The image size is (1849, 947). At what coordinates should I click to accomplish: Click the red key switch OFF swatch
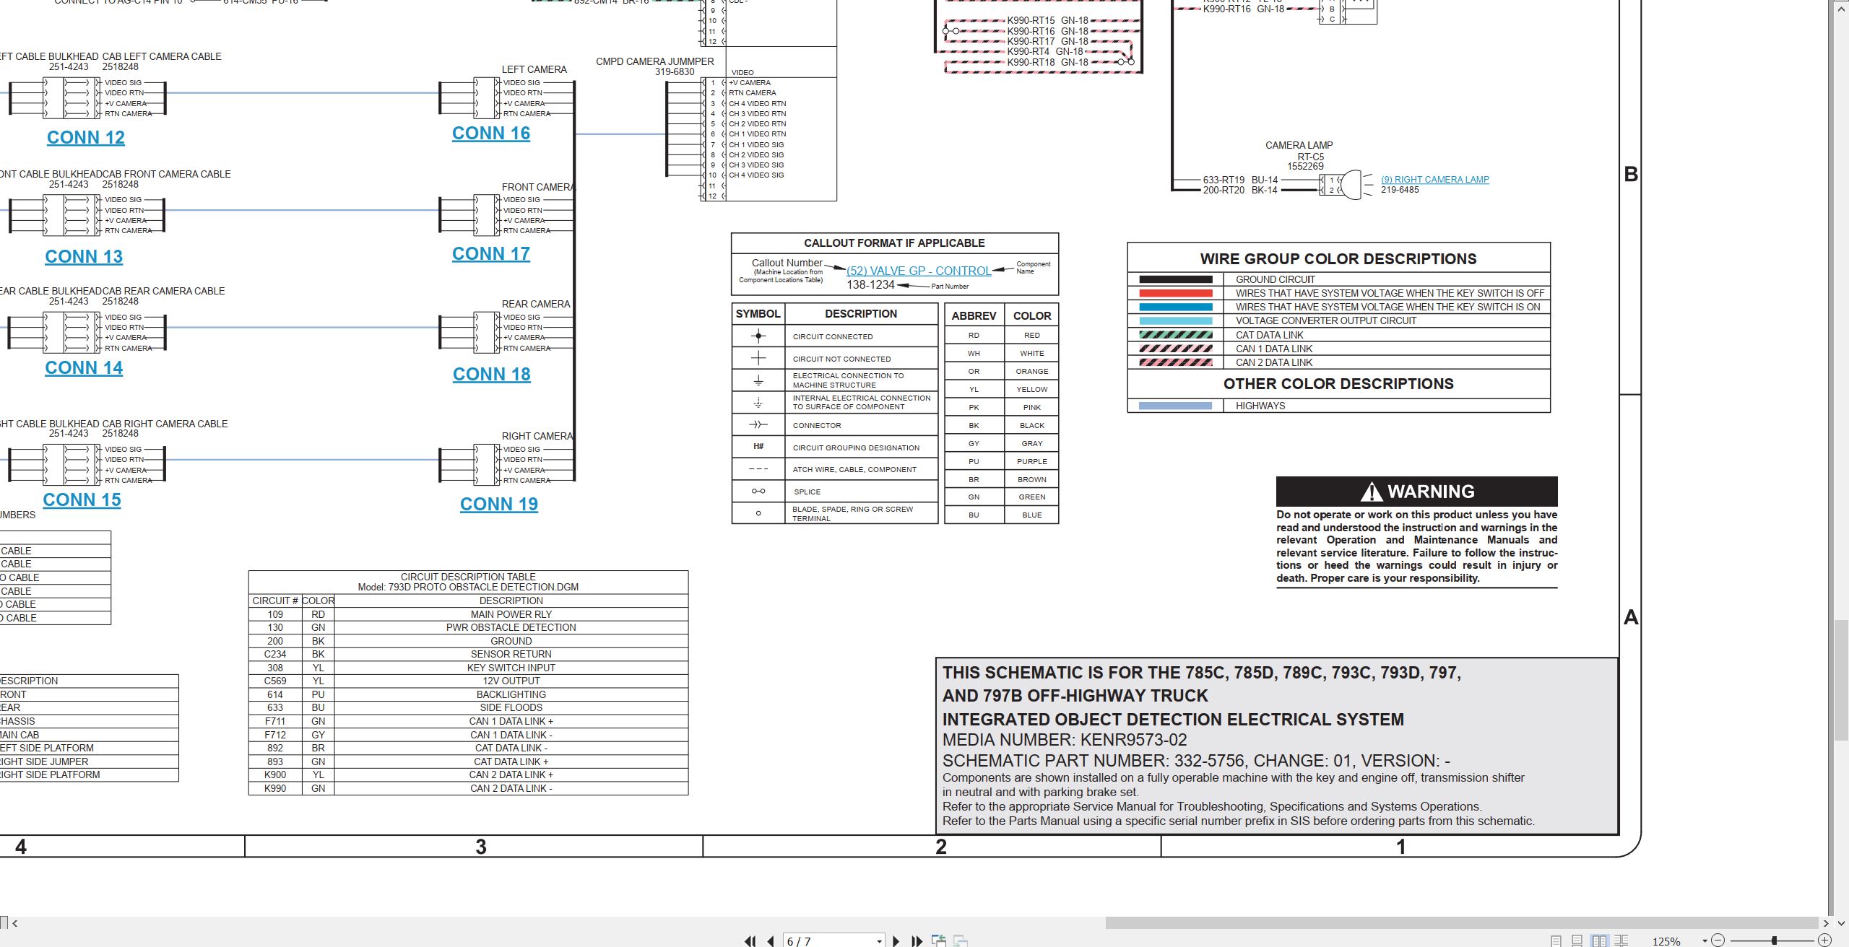(1175, 293)
